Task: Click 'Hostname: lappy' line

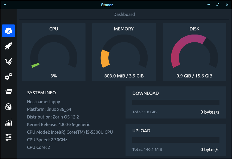Action: [44, 102]
